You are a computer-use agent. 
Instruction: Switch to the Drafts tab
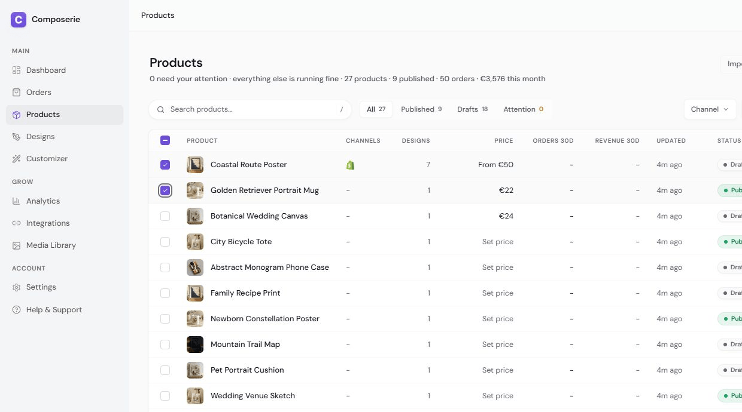pos(473,109)
